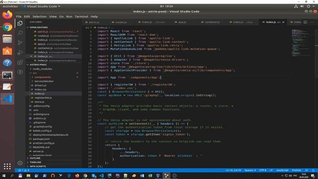Screen dimensions: 318x179
Task: Click the code minimap preview
Action: point(301,43)
